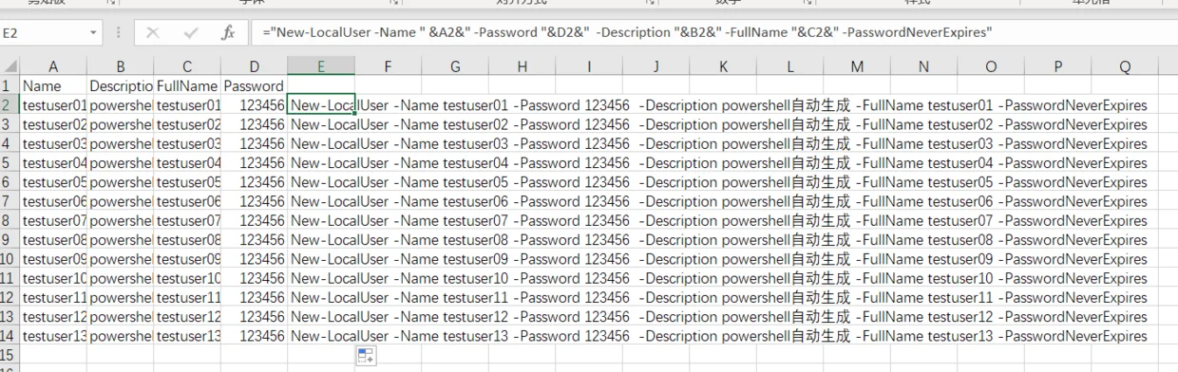
Task: Click cell C1 containing FullName
Action: click(x=187, y=85)
